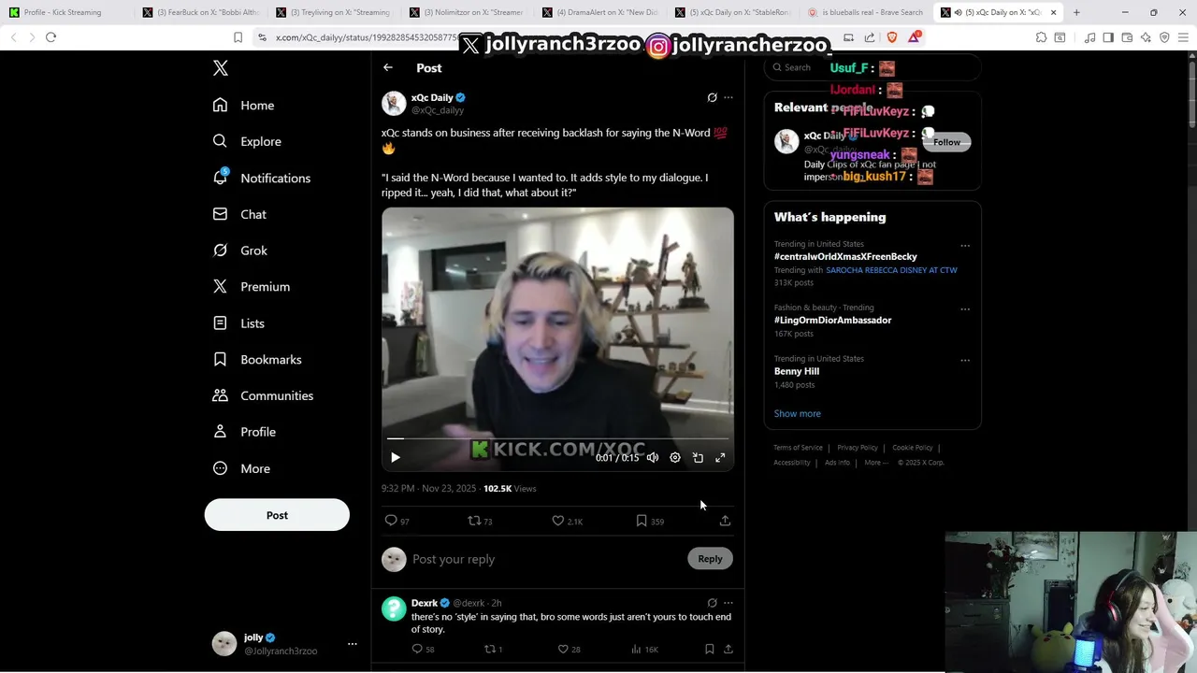The width and height of the screenshot is (1197, 673).
Task: Click the Brave Shields lion icon
Action: tap(891, 37)
